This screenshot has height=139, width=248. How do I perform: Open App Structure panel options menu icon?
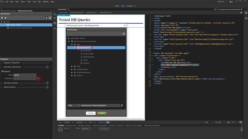(51, 11)
